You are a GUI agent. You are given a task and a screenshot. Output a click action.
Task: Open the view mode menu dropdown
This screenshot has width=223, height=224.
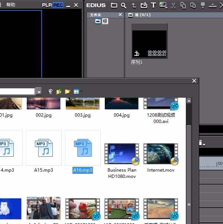point(77,91)
